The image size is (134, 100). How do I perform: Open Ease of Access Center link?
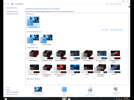point(12,94)
